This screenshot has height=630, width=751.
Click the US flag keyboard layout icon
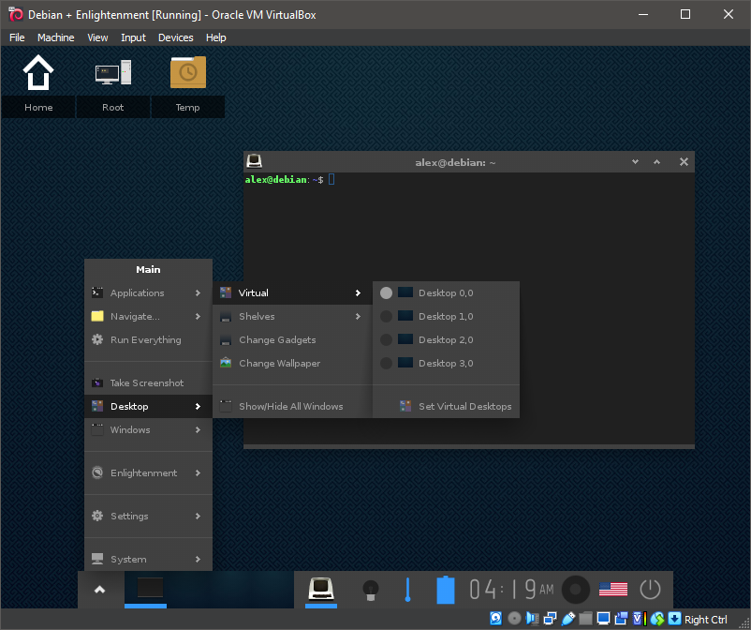612,590
